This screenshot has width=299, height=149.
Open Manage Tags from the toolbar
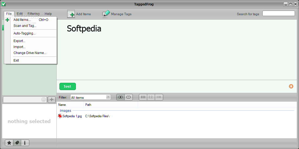(117, 14)
